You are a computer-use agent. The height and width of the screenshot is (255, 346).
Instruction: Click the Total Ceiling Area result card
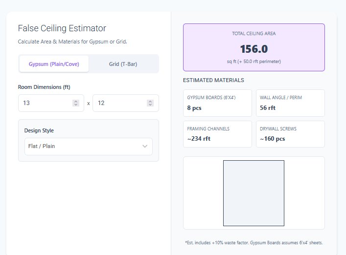(x=254, y=47)
